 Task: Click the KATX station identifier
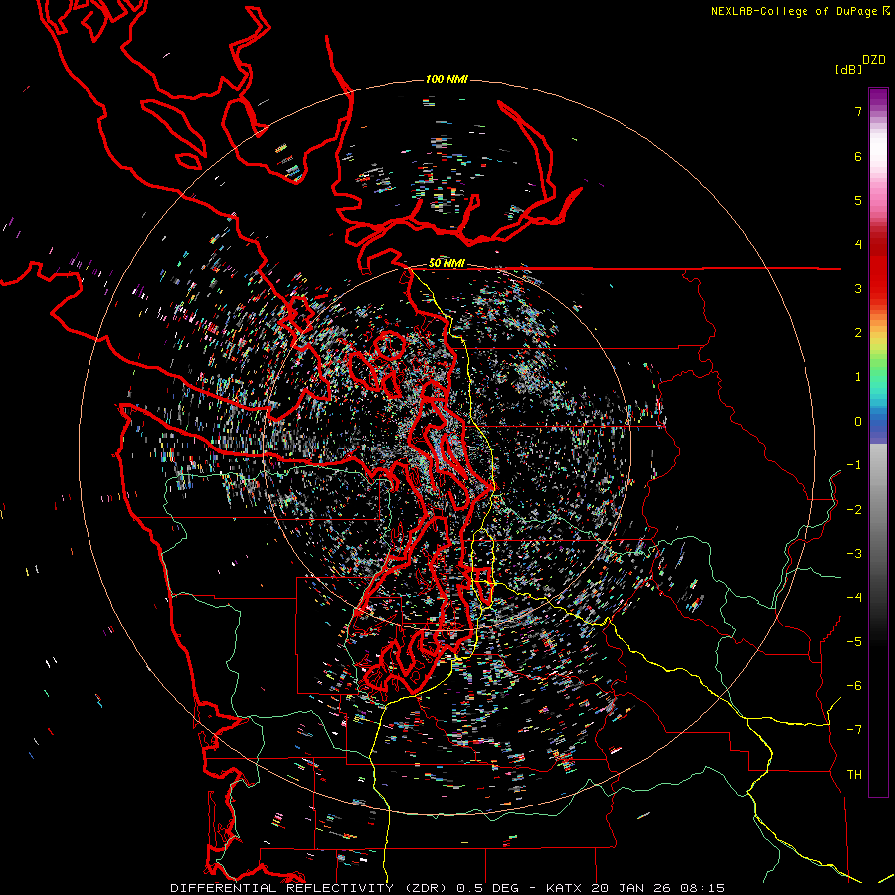tap(565, 888)
